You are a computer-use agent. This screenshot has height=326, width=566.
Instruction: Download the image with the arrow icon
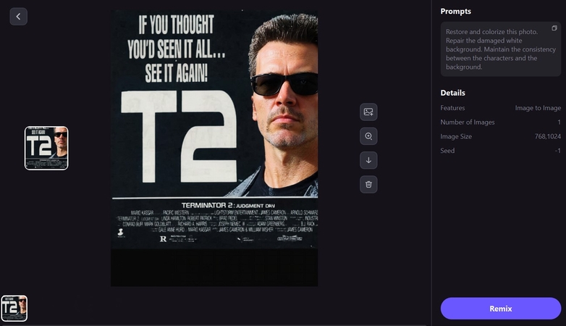[368, 160]
